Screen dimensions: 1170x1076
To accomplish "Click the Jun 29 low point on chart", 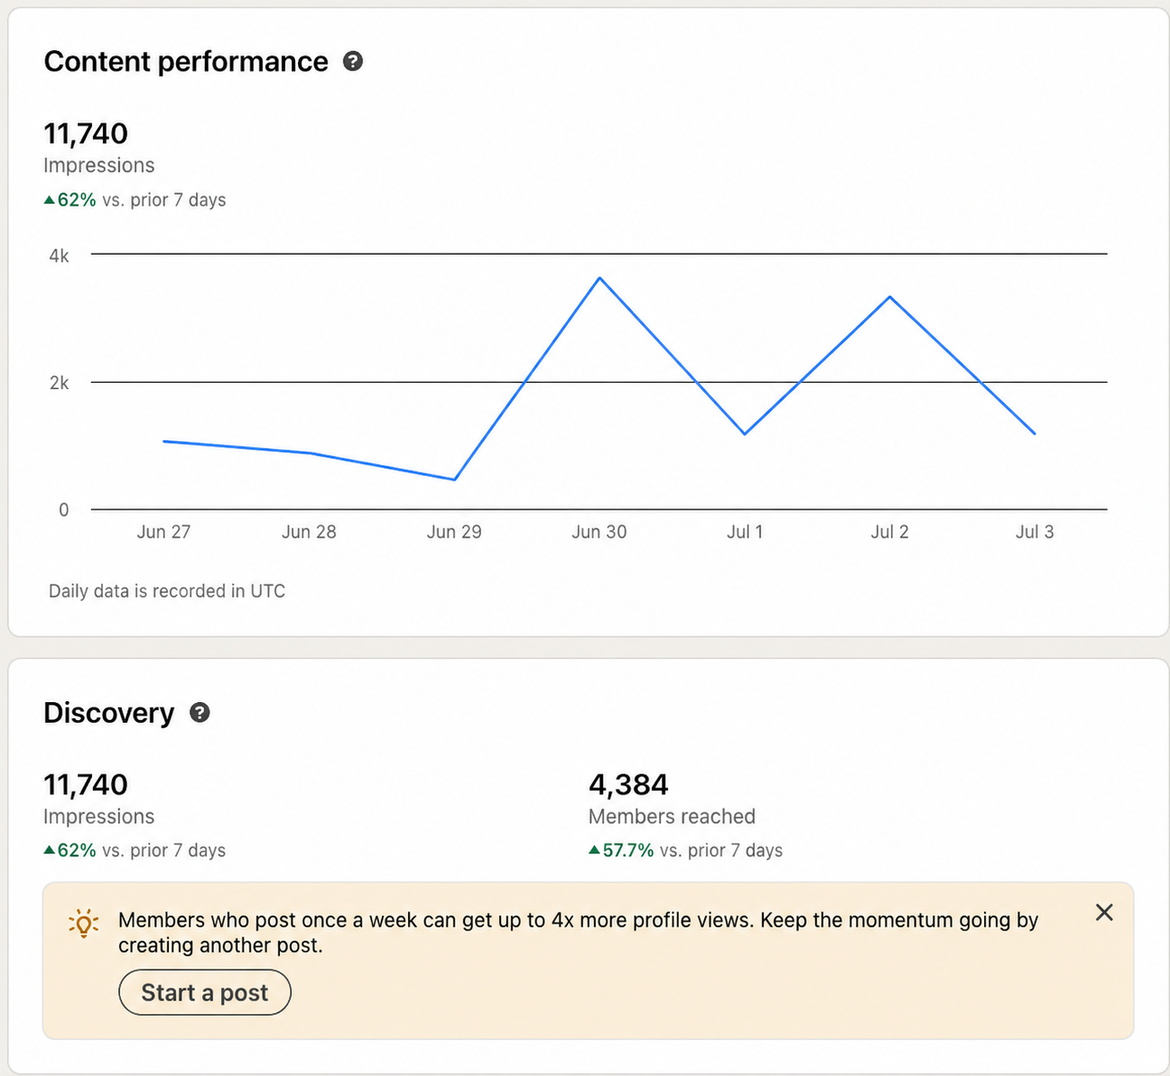I will (454, 479).
